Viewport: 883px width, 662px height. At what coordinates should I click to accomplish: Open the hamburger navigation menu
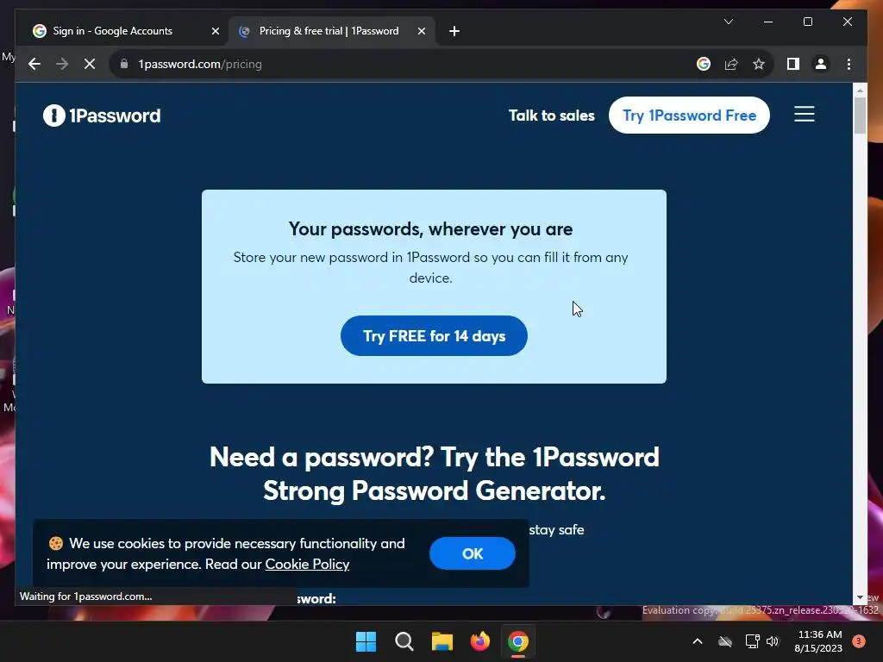pos(805,114)
